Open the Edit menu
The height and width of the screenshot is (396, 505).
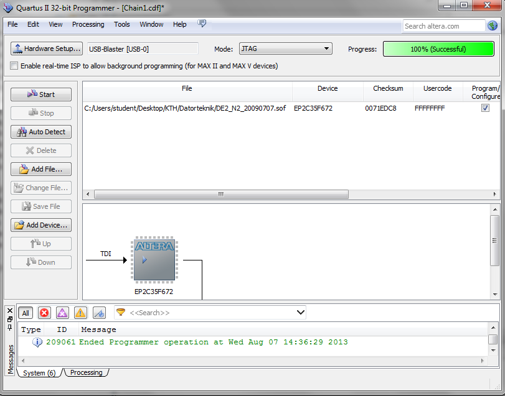pos(33,24)
